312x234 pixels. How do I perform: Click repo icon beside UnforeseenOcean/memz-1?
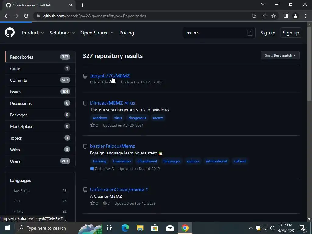coord(85,190)
